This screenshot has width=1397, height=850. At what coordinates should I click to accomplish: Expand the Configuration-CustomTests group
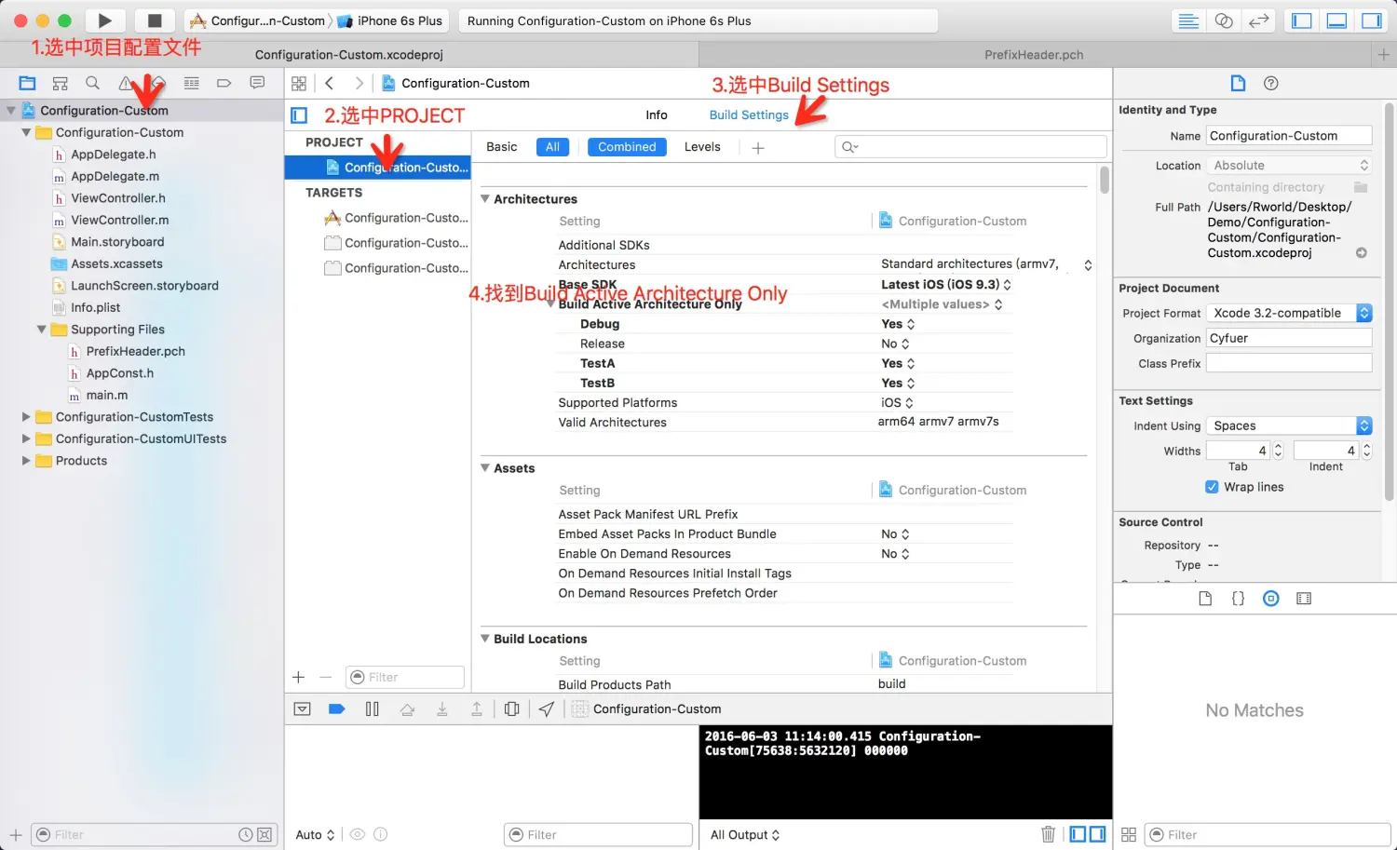26,417
